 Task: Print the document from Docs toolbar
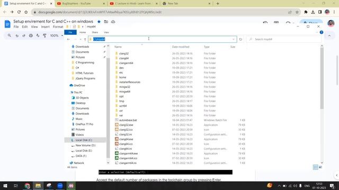coord(31,35)
